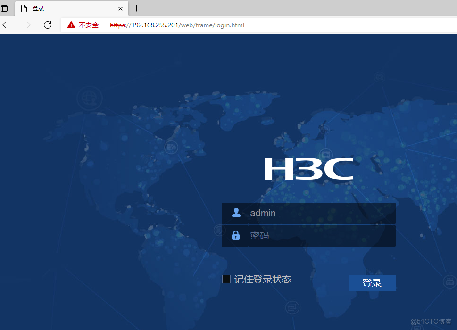Enable the 记住登录状态 checkbox
Image resolution: width=457 pixels, height=330 pixels.
(x=226, y=279)
